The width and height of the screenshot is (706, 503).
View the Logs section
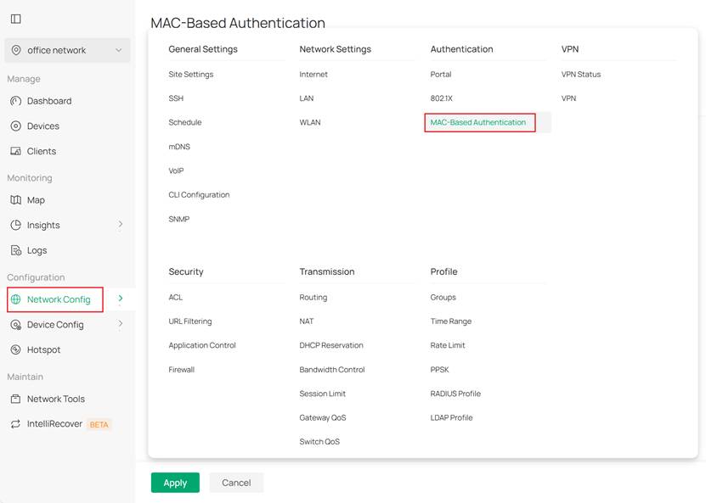click(37, 249)
